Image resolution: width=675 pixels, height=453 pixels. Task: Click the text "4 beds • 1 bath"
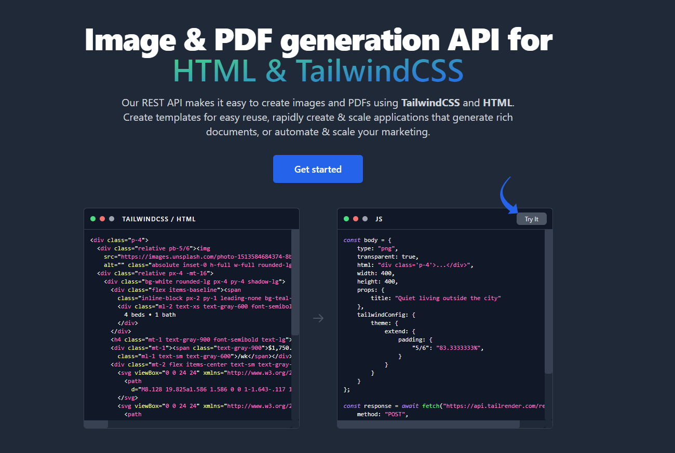[150, 315]
